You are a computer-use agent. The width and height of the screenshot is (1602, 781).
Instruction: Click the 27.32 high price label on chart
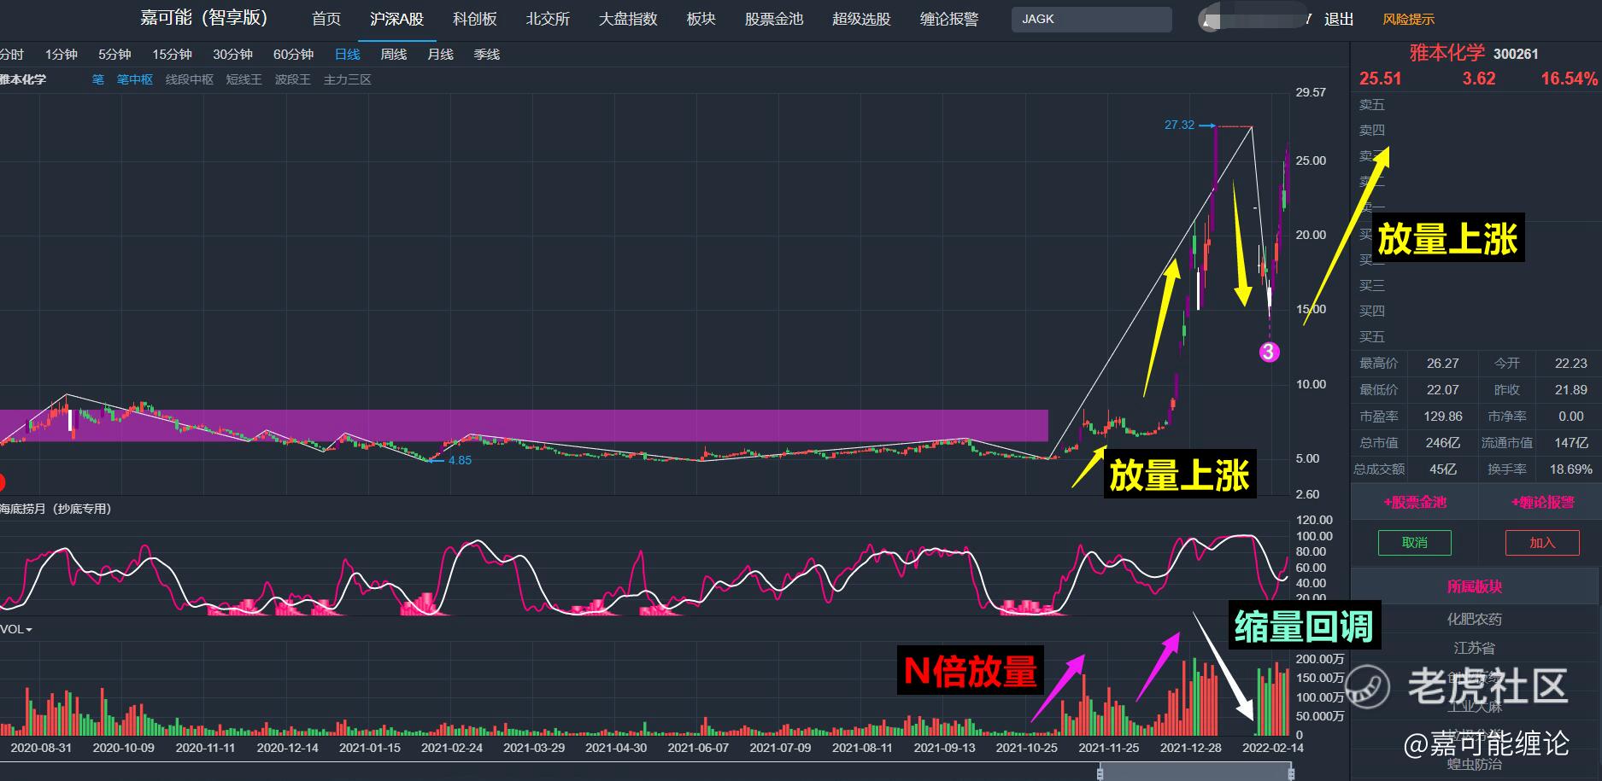[x=1179, y=125]
